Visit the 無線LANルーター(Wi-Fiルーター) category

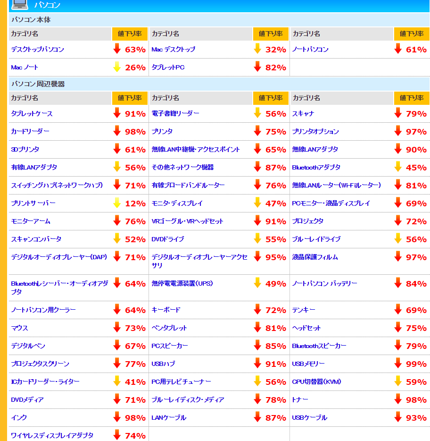[x=336, y=185]
